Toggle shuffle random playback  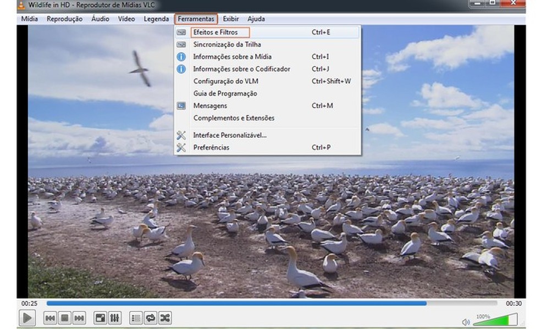[x=164, y=317]
